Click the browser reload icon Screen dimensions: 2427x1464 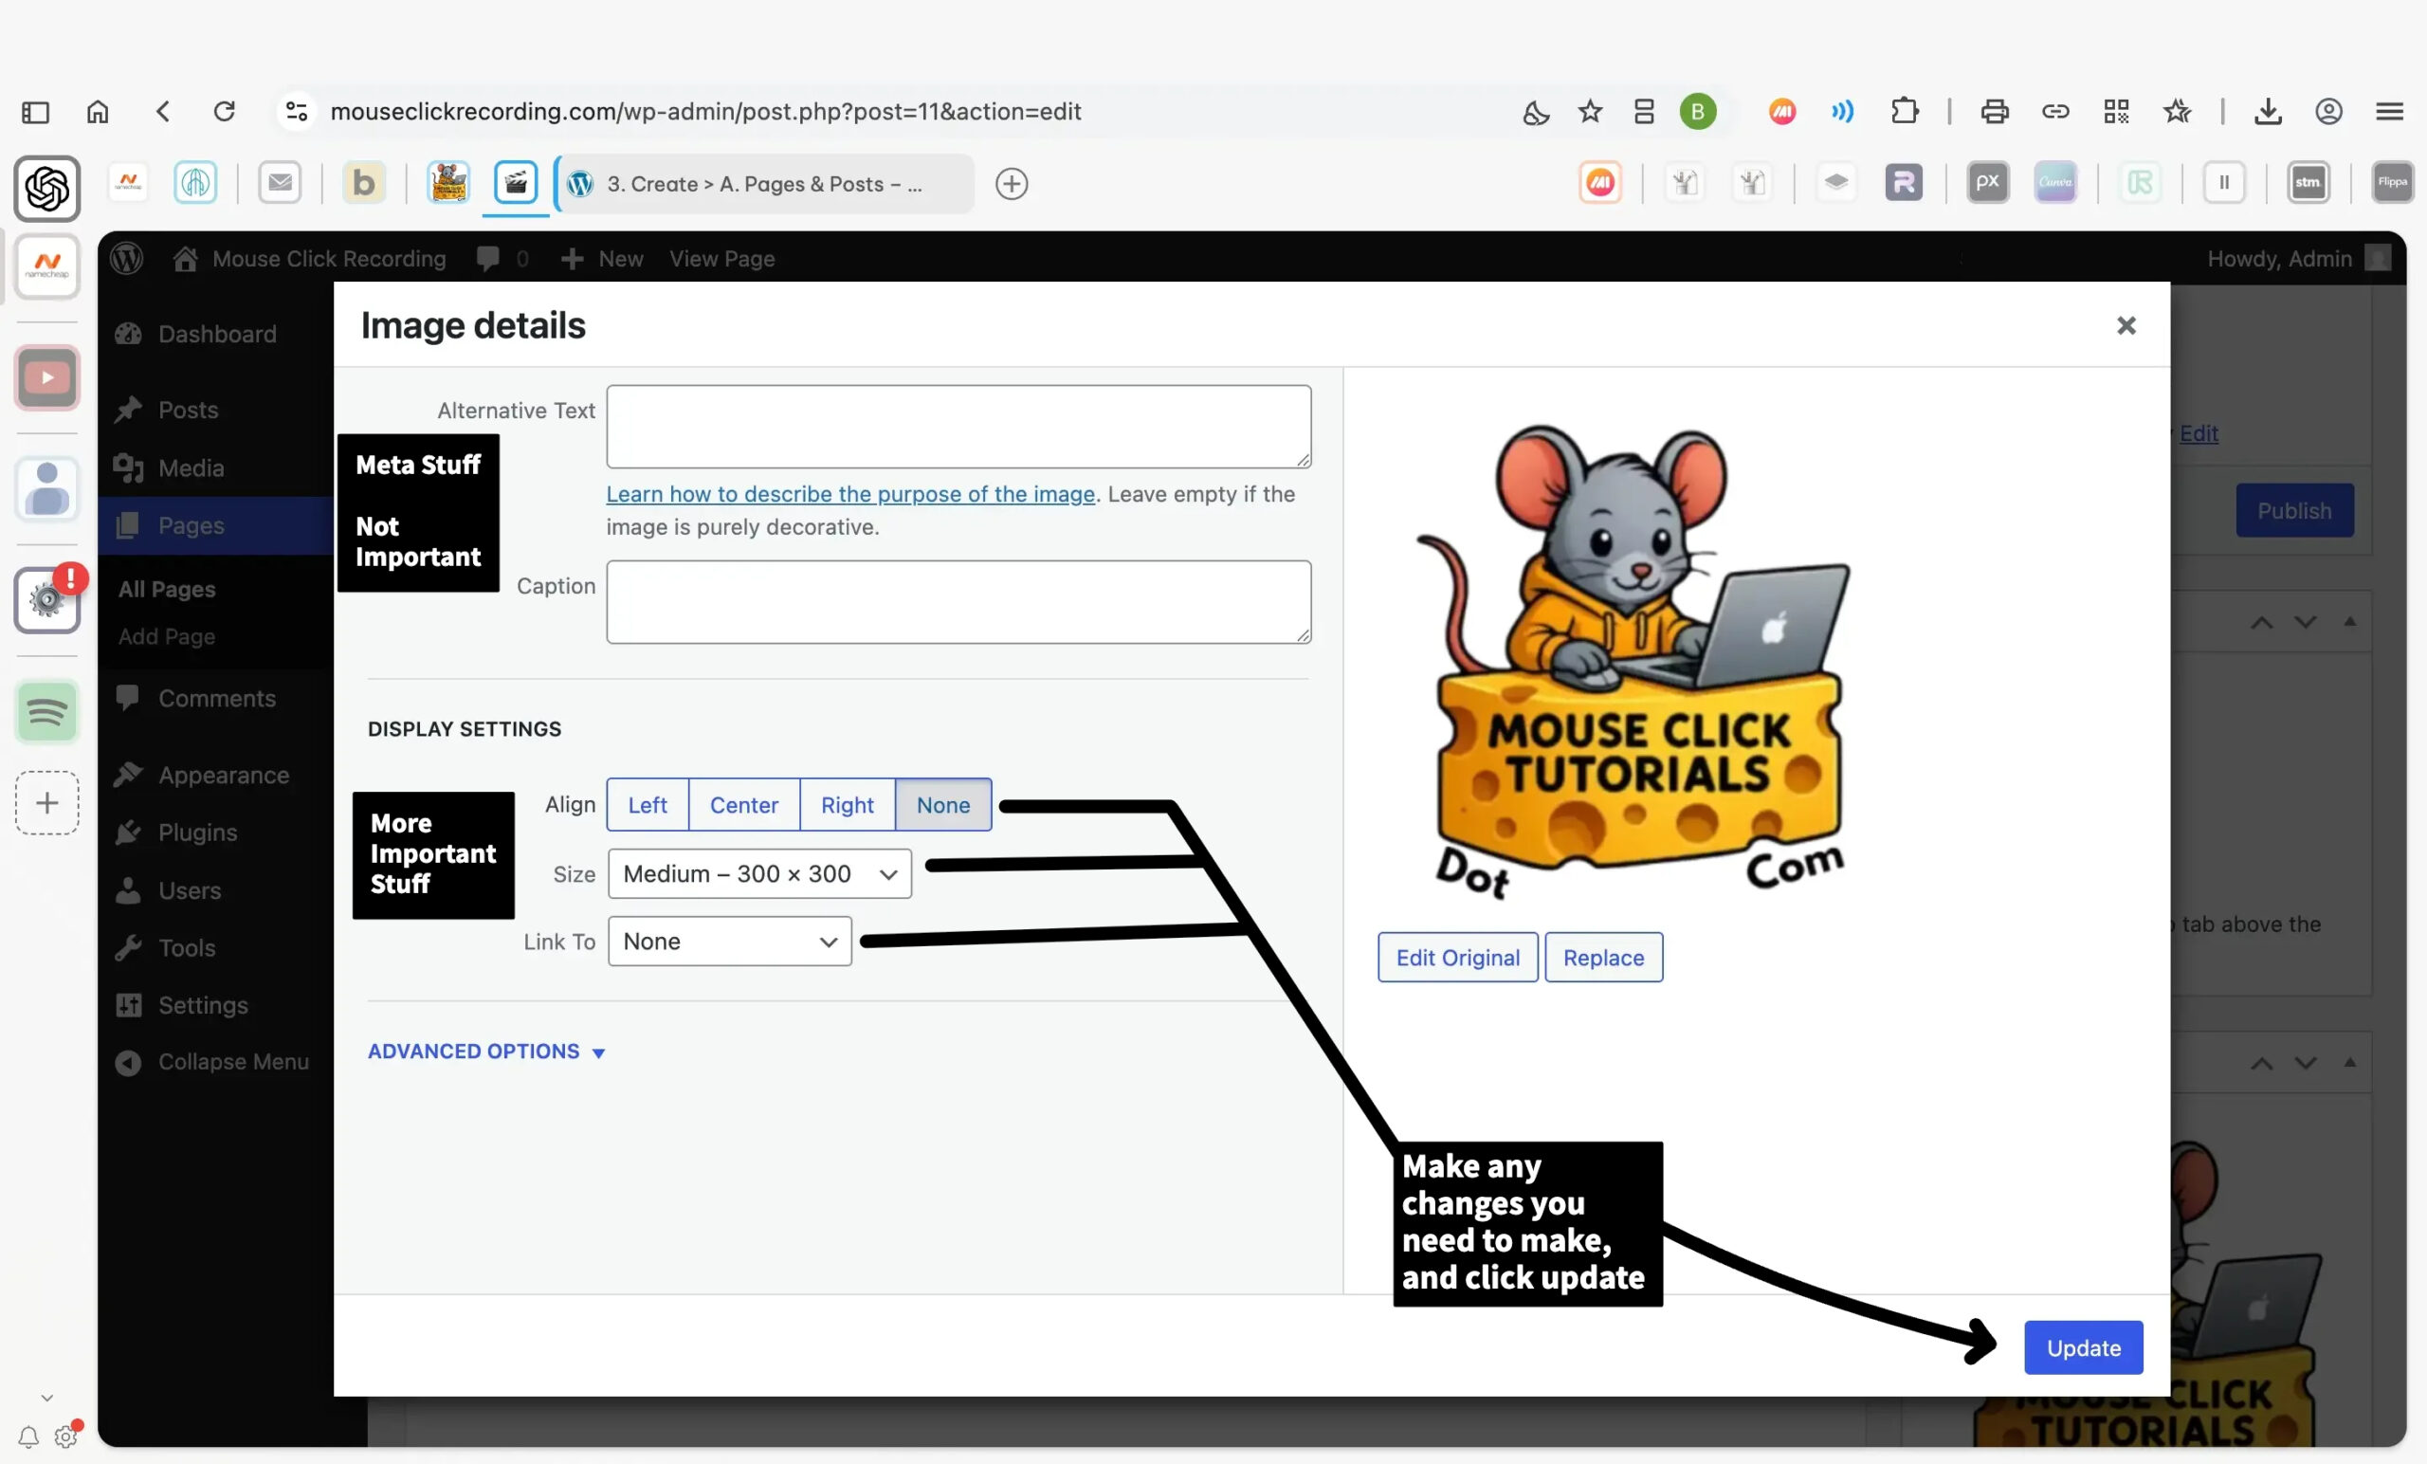tap(225, 111)
